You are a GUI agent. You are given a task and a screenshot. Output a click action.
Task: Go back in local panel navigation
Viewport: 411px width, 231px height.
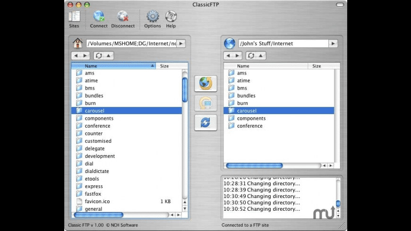coord(76,56)
